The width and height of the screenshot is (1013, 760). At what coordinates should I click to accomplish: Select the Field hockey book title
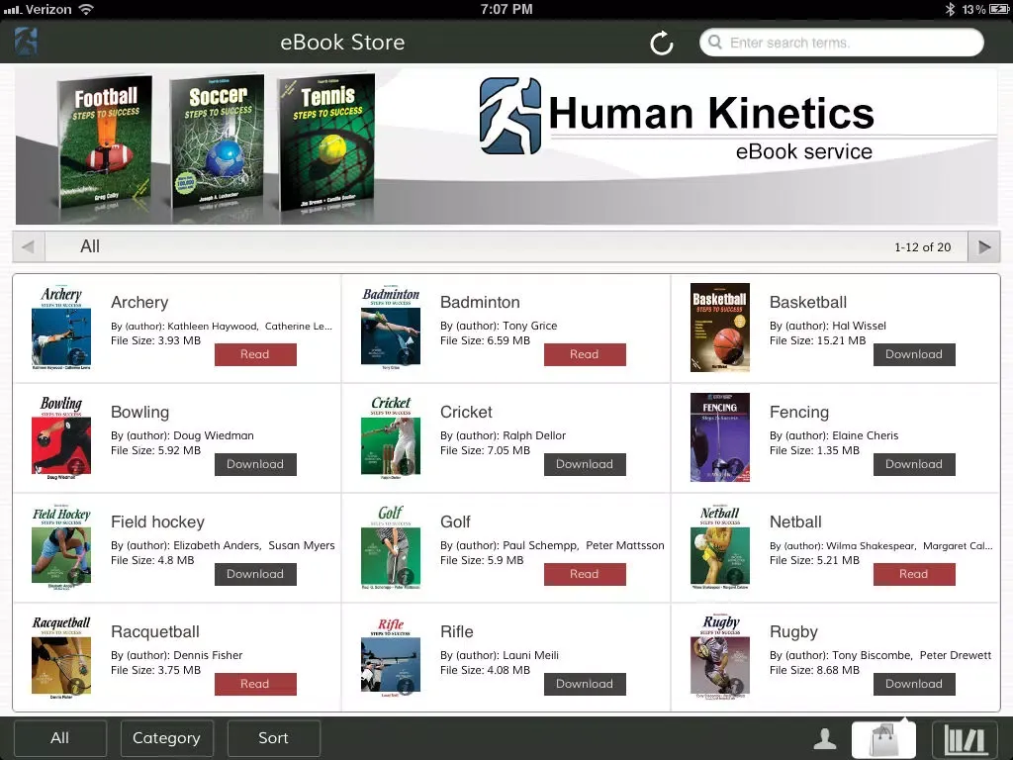tap(157, 522)
